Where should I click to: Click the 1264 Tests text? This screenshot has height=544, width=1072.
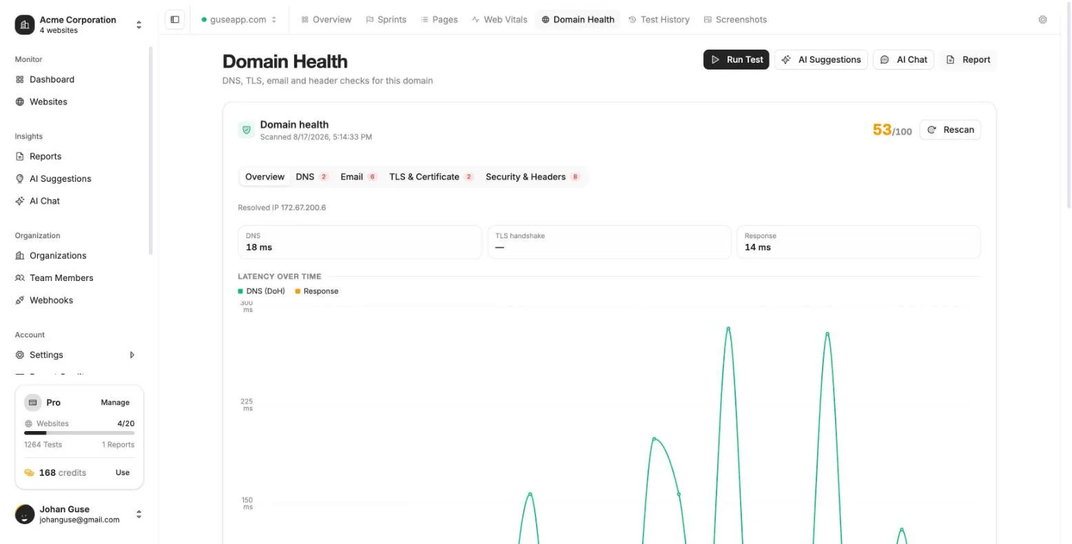pyautogui.click(x=43, y=445)
